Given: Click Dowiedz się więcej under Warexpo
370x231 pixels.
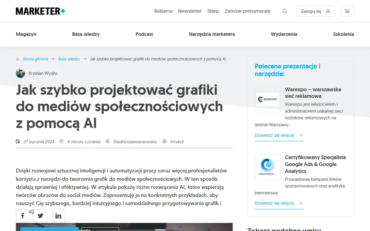Looking at the screenshot, I should pyautogui.click(x=279, y=135).
